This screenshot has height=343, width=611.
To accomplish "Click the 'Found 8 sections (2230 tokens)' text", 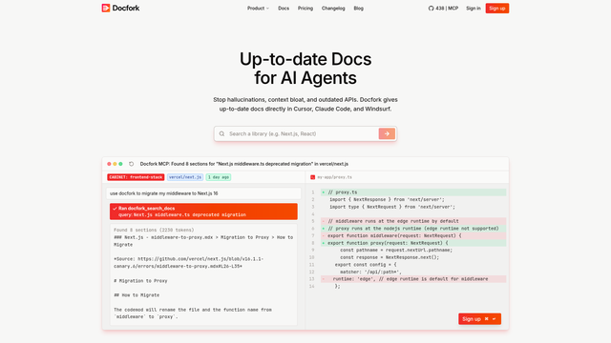I will (x=154, y=231).
